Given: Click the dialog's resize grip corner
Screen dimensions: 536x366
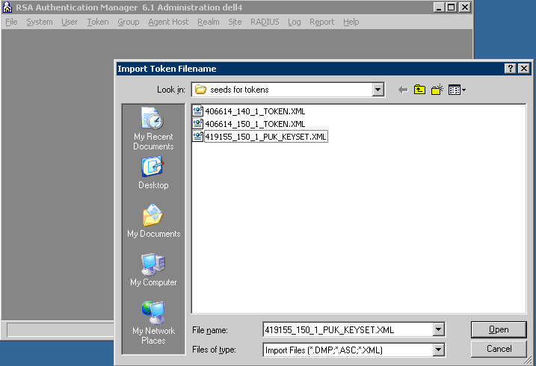Looking at the screenshot, I should (528, 360).
